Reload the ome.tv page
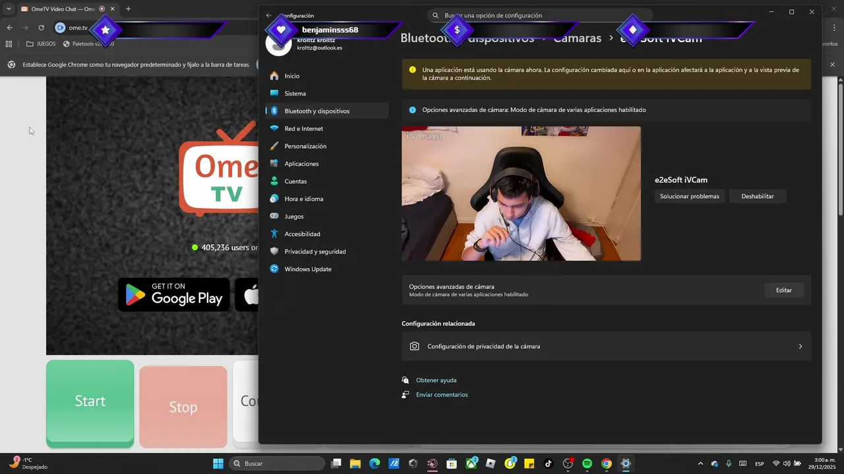844x474 pixels. click(x=41, y=28)
